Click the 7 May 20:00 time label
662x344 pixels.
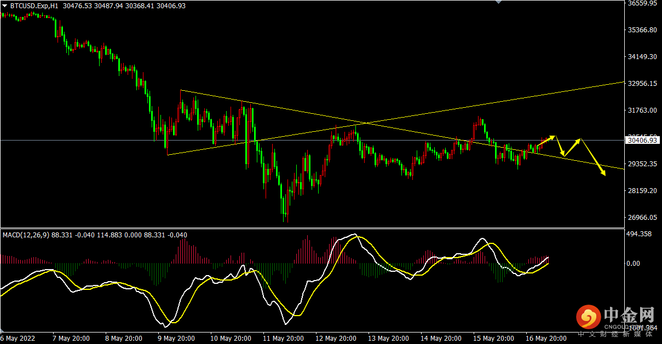pyautogui.click(x=71, y=339)
